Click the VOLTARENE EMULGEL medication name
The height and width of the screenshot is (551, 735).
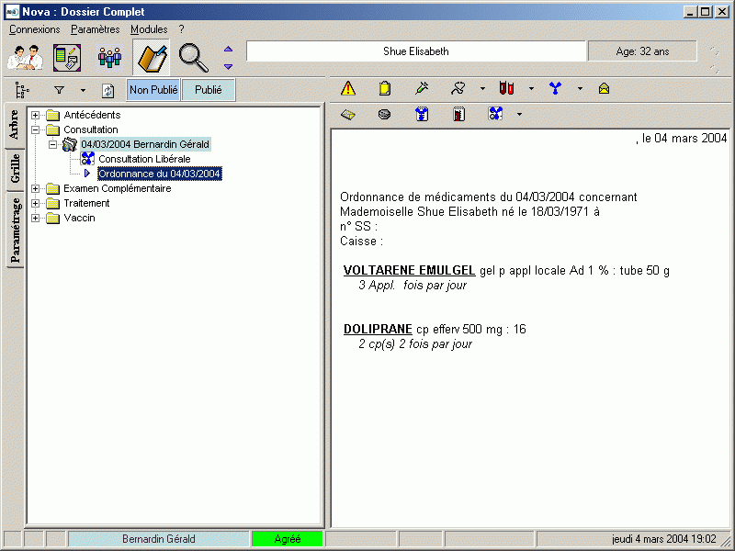409,270
